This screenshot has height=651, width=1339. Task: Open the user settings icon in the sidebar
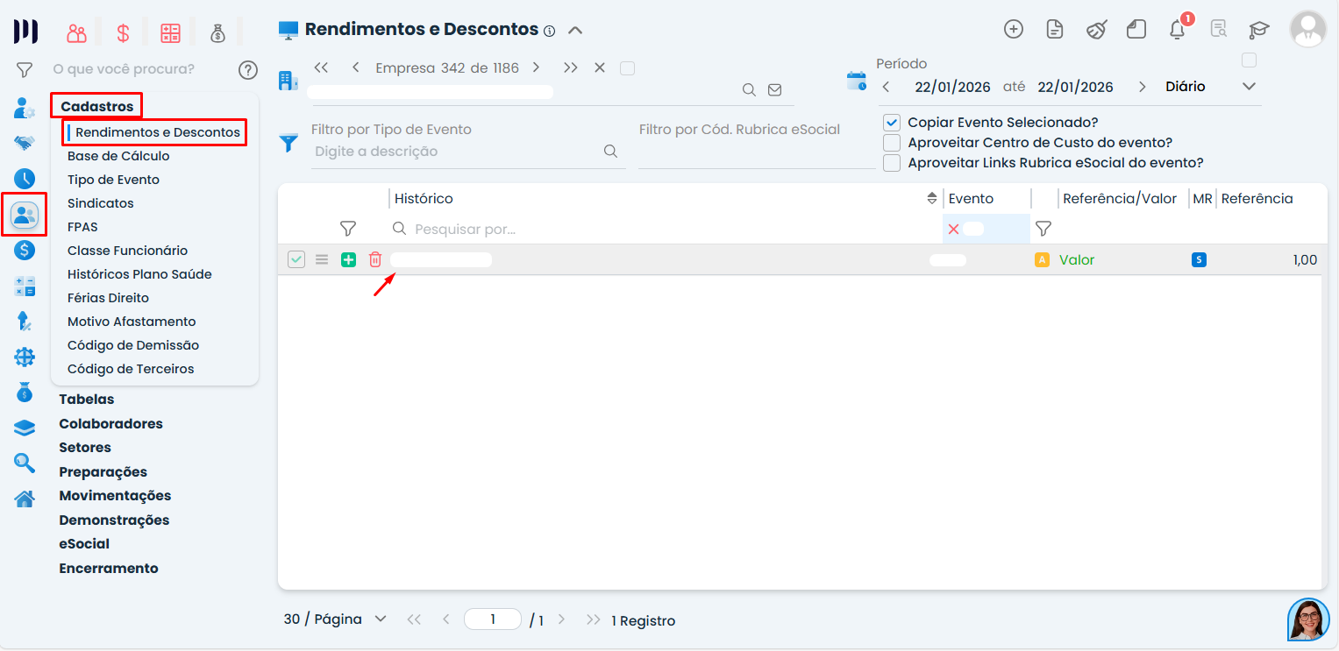click(25, 109)
